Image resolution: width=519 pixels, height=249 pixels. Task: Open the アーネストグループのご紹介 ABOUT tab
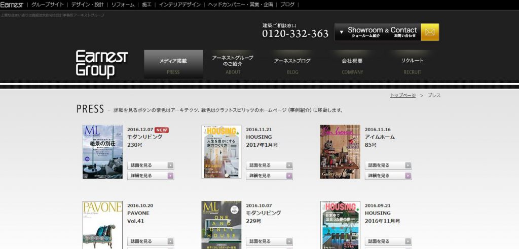(233, 65)
